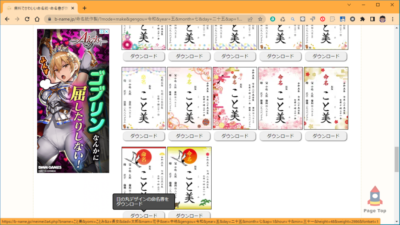Click the blue magnifier search extension icon

[x=293, y=18]
